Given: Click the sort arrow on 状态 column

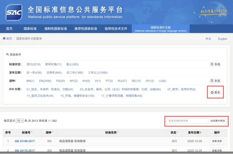Looking at the screenshot, I should click(x=178, y=132).
